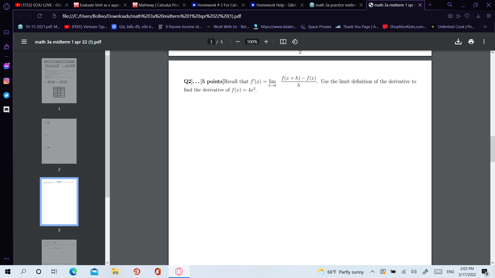Open Twitter in Opera sidebar
This screenshot has height=278, width=495.
(x=6, y=95)
